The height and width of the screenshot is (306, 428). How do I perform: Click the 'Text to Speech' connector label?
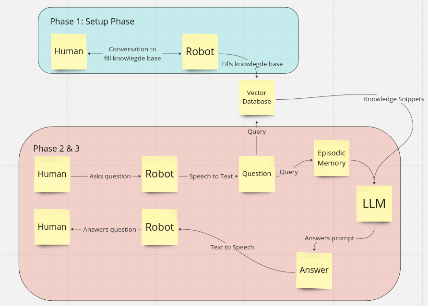[232, 247]
